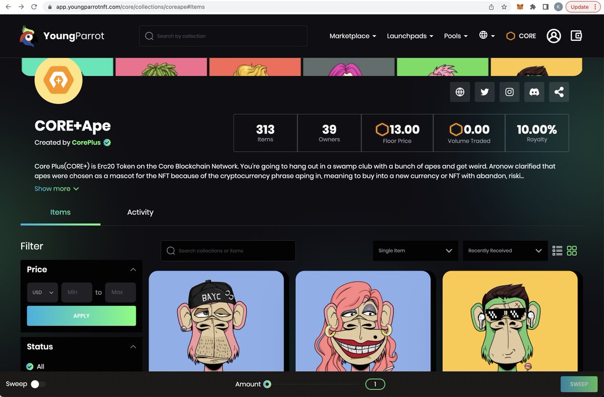Click the CORE+Ape collection avatar
Viewport: 604px width, 397px height.
[58, 80]
